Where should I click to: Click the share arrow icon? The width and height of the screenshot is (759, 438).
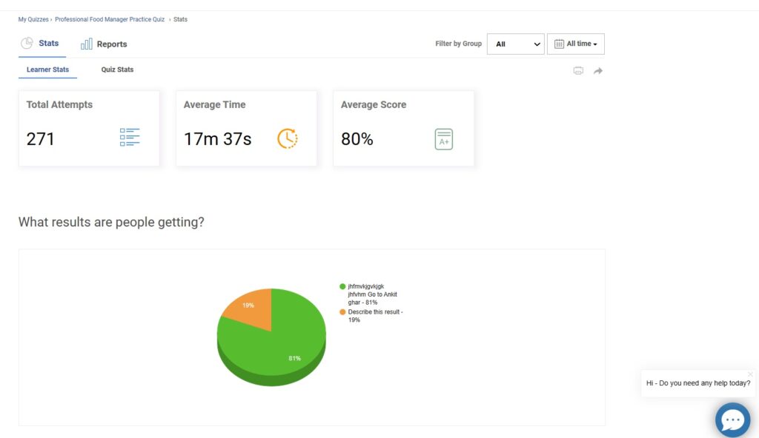coord(598,71)
